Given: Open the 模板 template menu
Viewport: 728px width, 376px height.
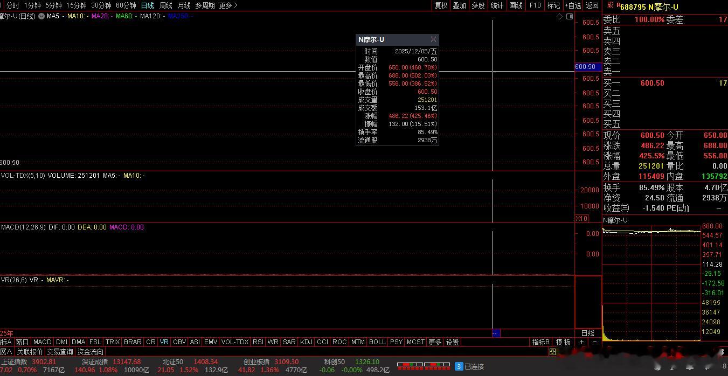Looking at the screenshot, I should pyautogui.click(x=563, y=342).
